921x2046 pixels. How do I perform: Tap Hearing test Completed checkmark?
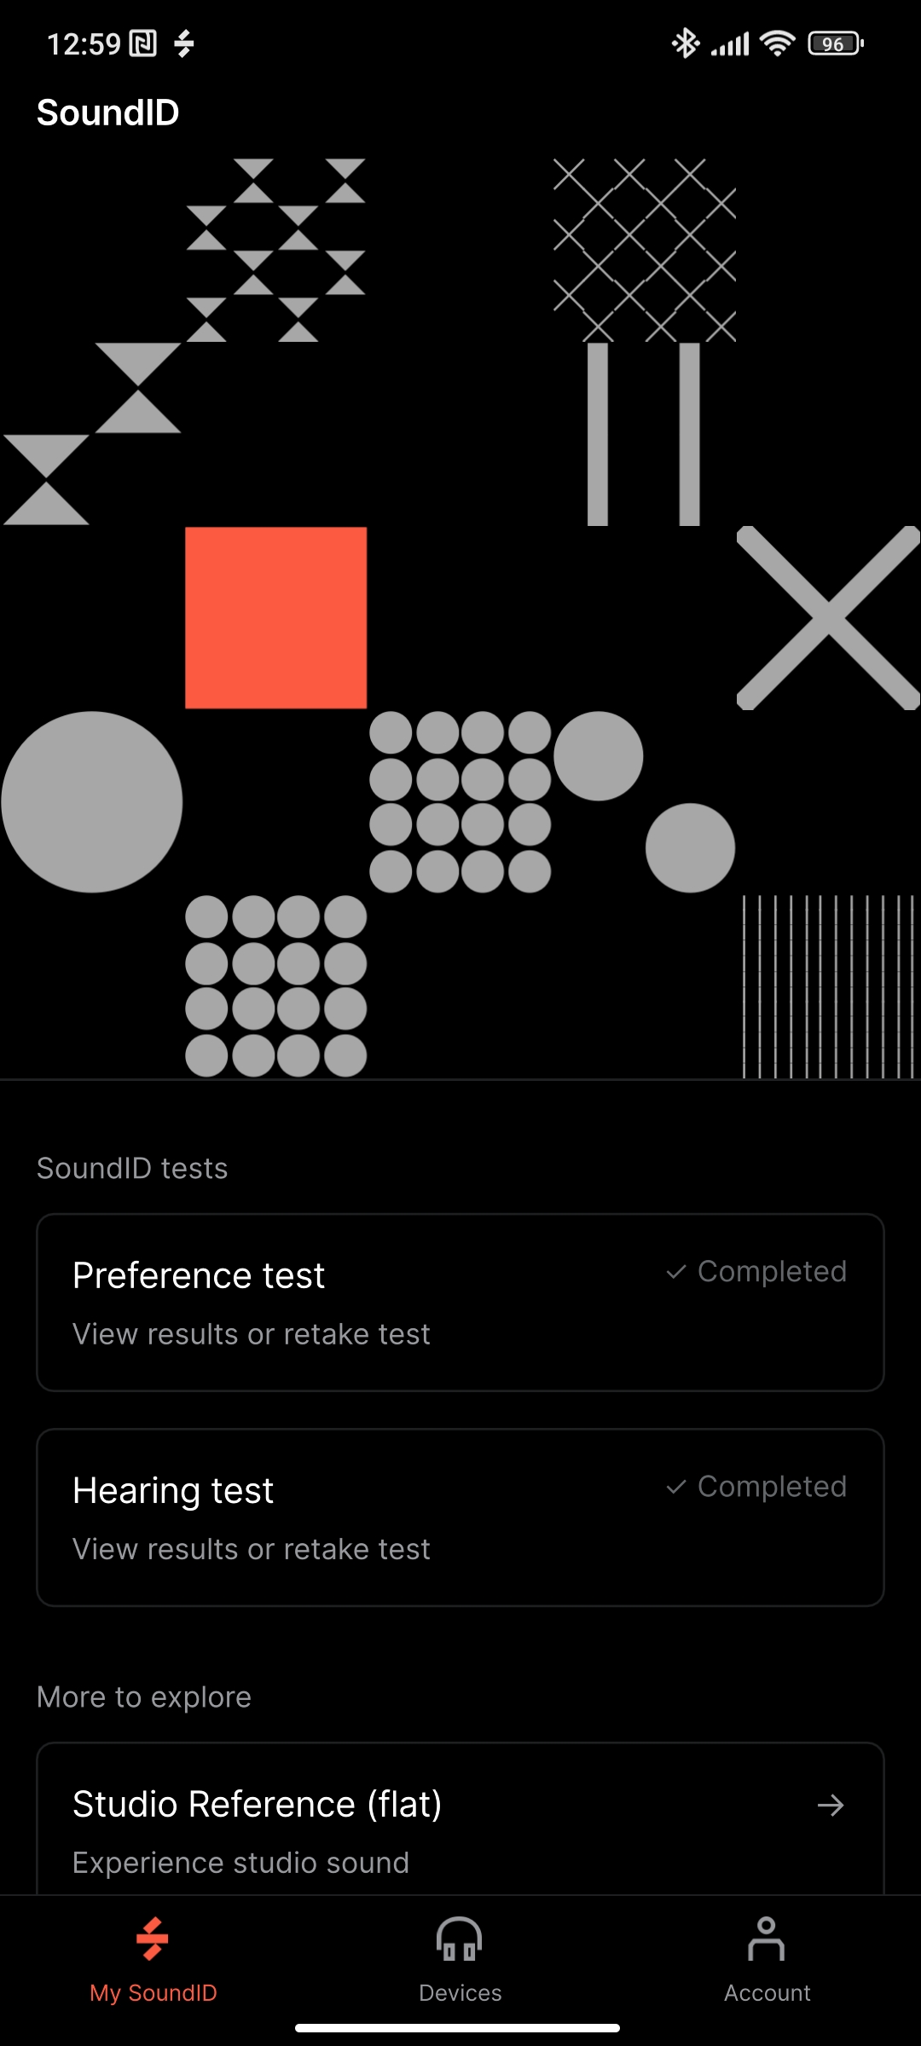click(676, 1487)
